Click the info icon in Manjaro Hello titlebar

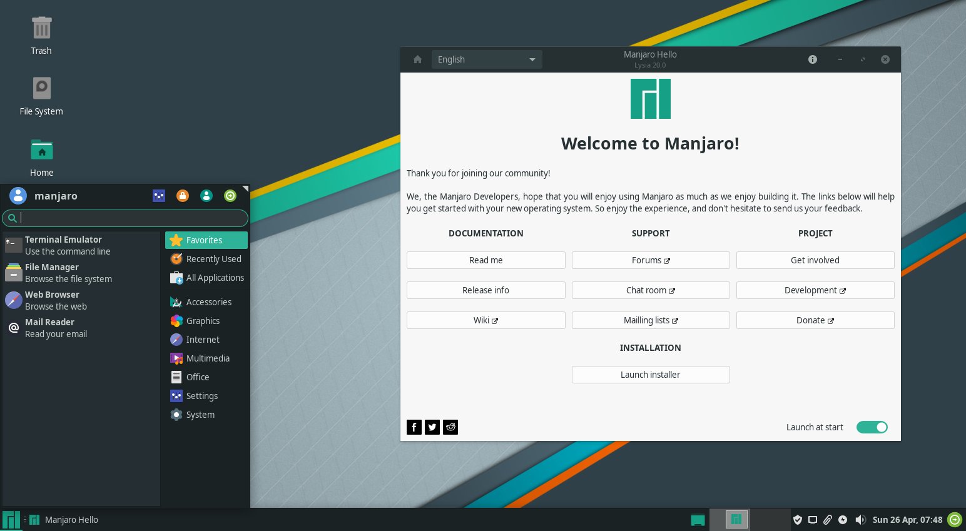pos(812,59)
